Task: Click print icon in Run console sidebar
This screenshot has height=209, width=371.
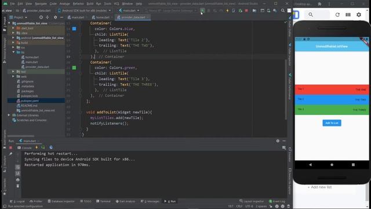Action: click(18, 180)
